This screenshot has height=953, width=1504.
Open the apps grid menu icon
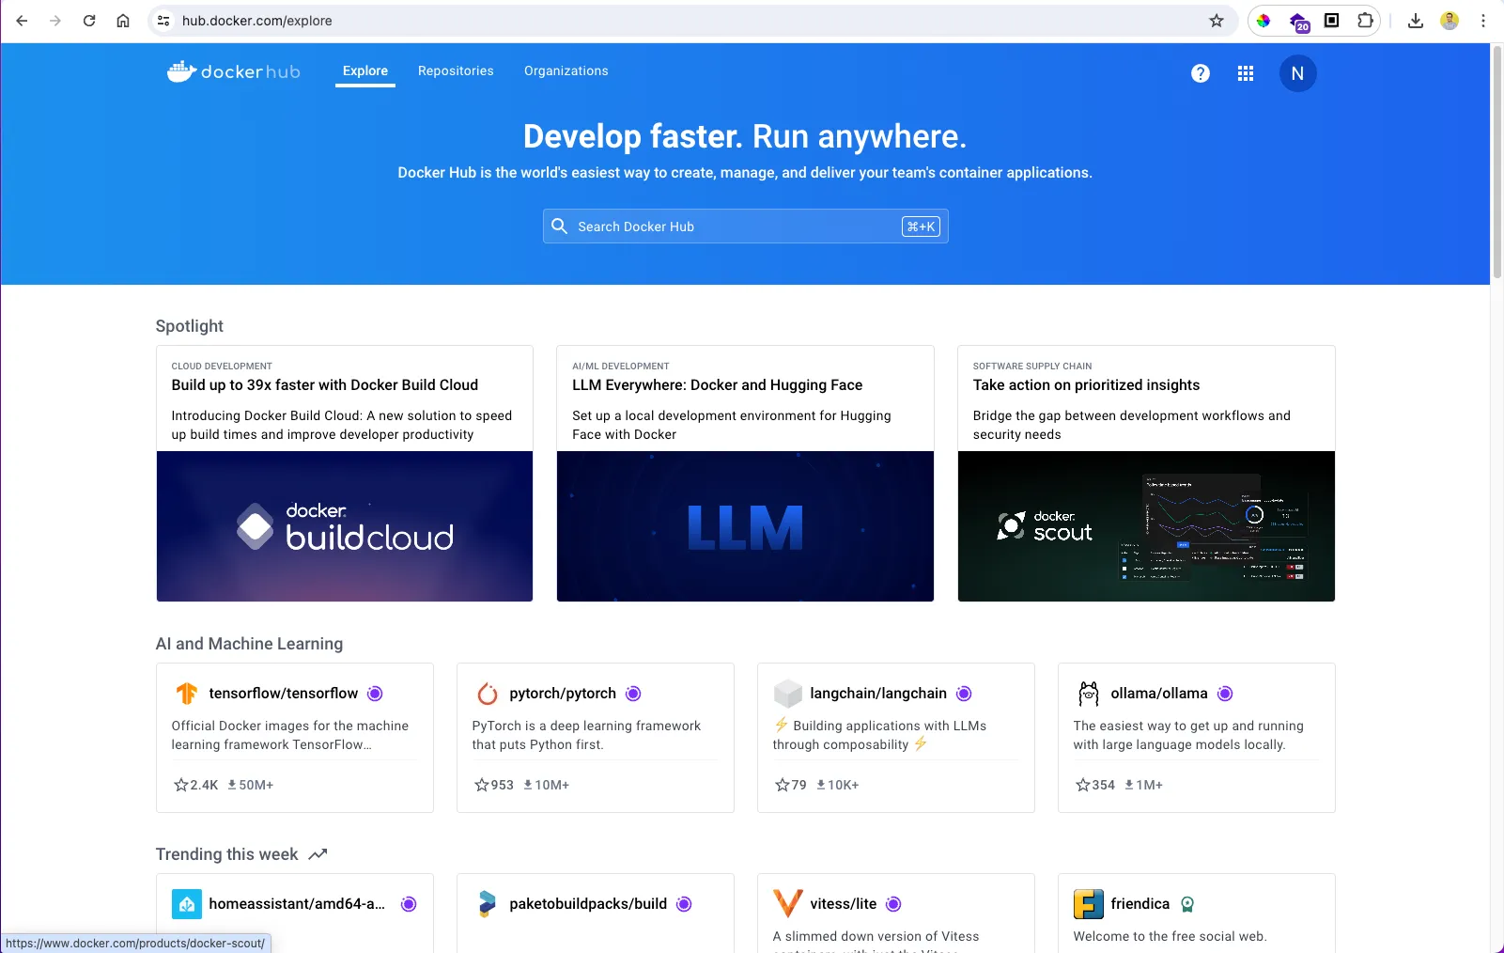coord(1246,73)
